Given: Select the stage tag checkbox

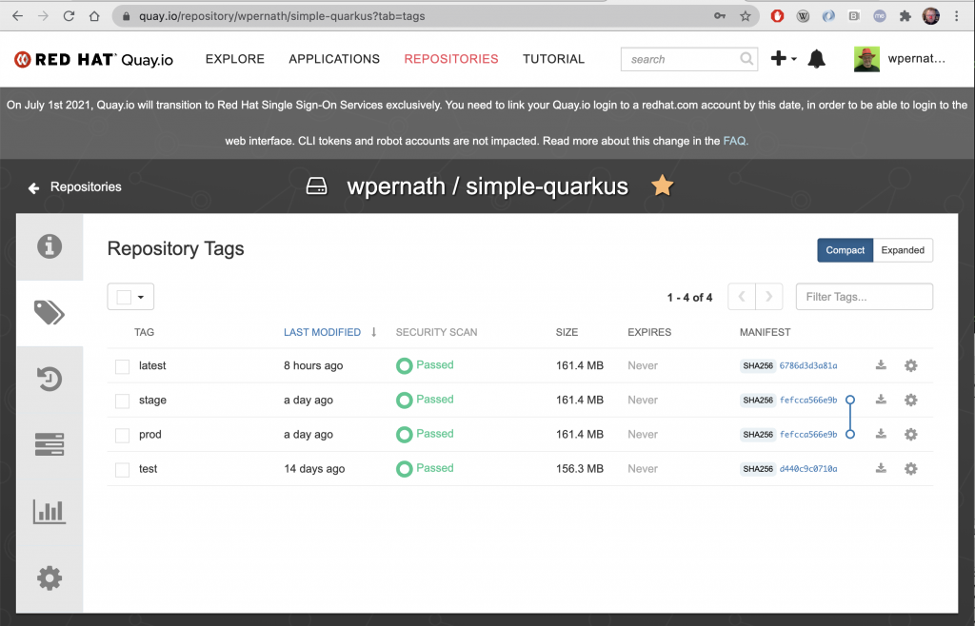Looking at the screenshot, I should (122, 401).
